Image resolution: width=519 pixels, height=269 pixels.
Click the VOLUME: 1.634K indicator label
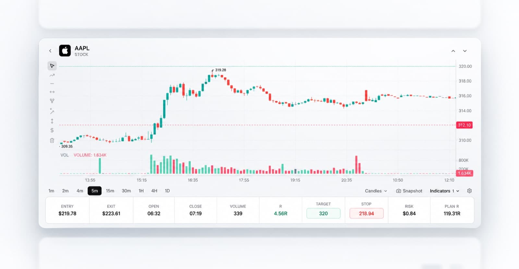pos(90,155)
